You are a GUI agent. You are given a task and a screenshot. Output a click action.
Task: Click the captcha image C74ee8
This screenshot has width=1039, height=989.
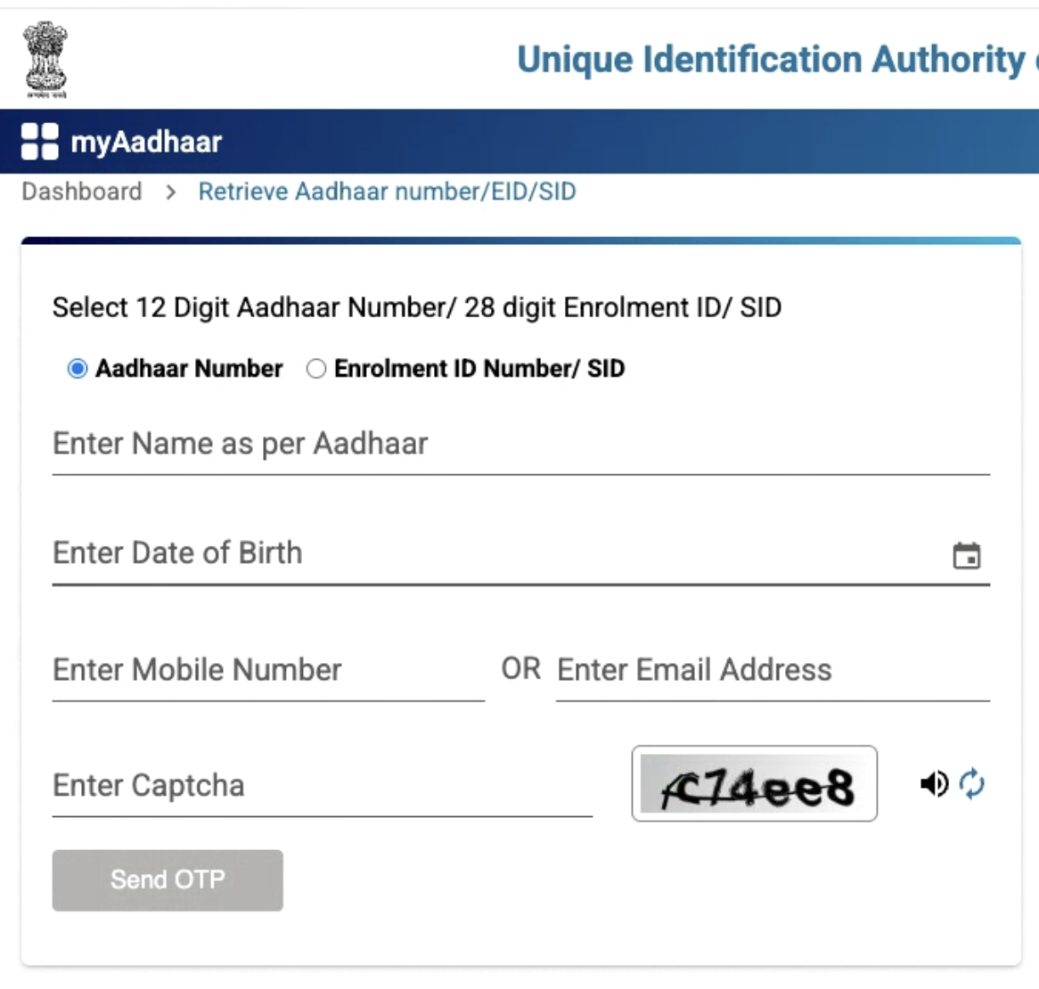point(754,784)
